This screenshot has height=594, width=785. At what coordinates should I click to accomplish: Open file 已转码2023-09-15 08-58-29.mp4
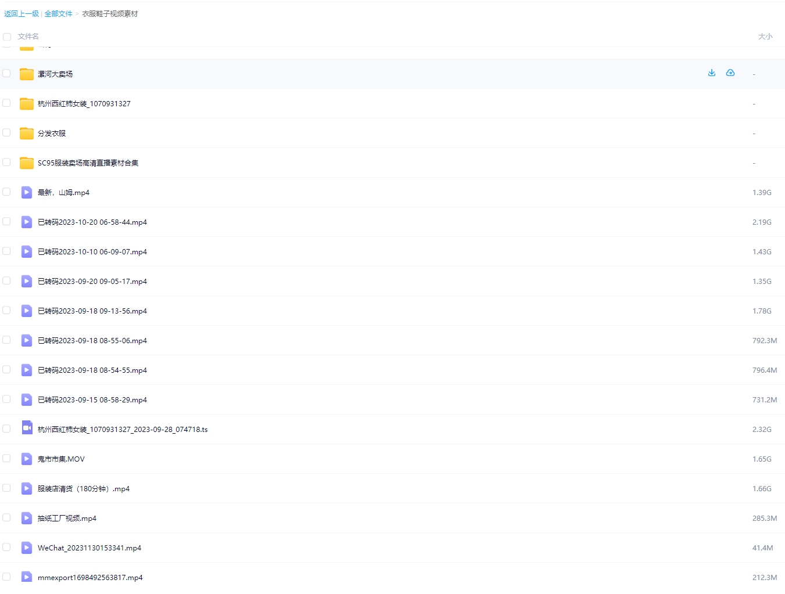92,400
